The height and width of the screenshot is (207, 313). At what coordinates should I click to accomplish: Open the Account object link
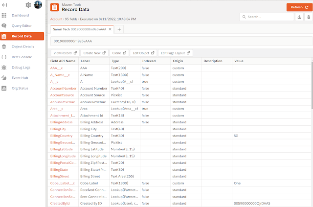[56, 19]
